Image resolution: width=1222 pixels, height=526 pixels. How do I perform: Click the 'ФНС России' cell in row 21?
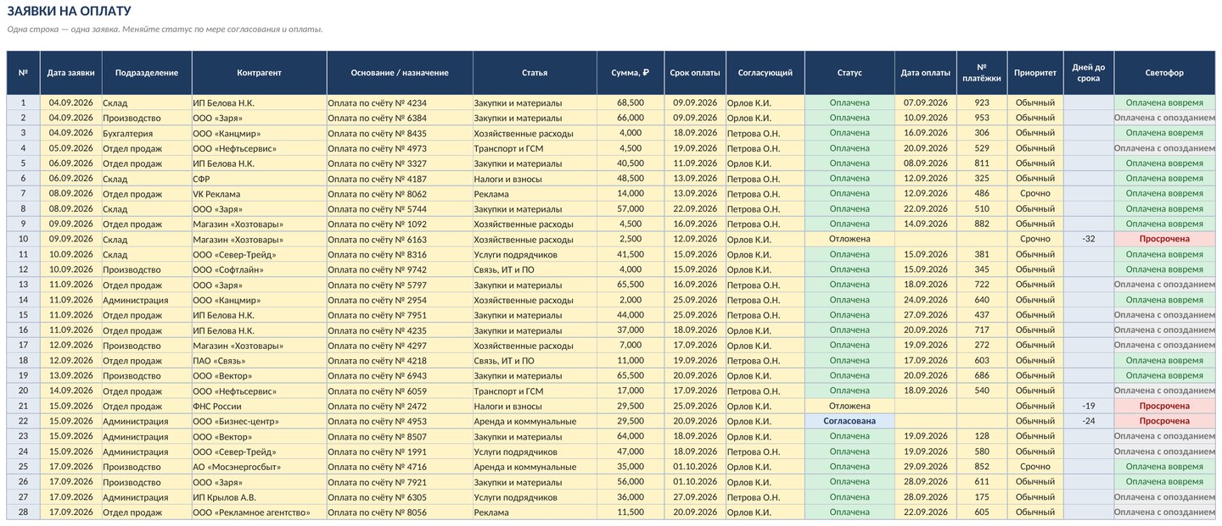pos(259,406)
